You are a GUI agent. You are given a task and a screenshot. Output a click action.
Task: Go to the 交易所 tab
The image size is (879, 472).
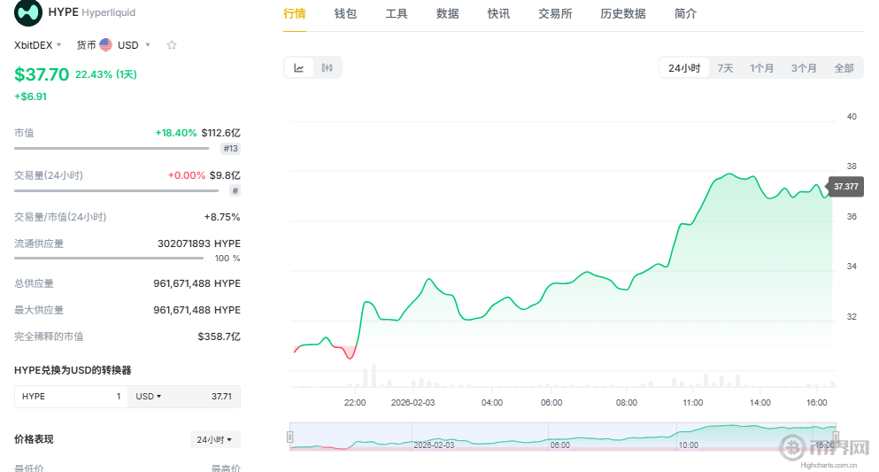click(555, 14)
